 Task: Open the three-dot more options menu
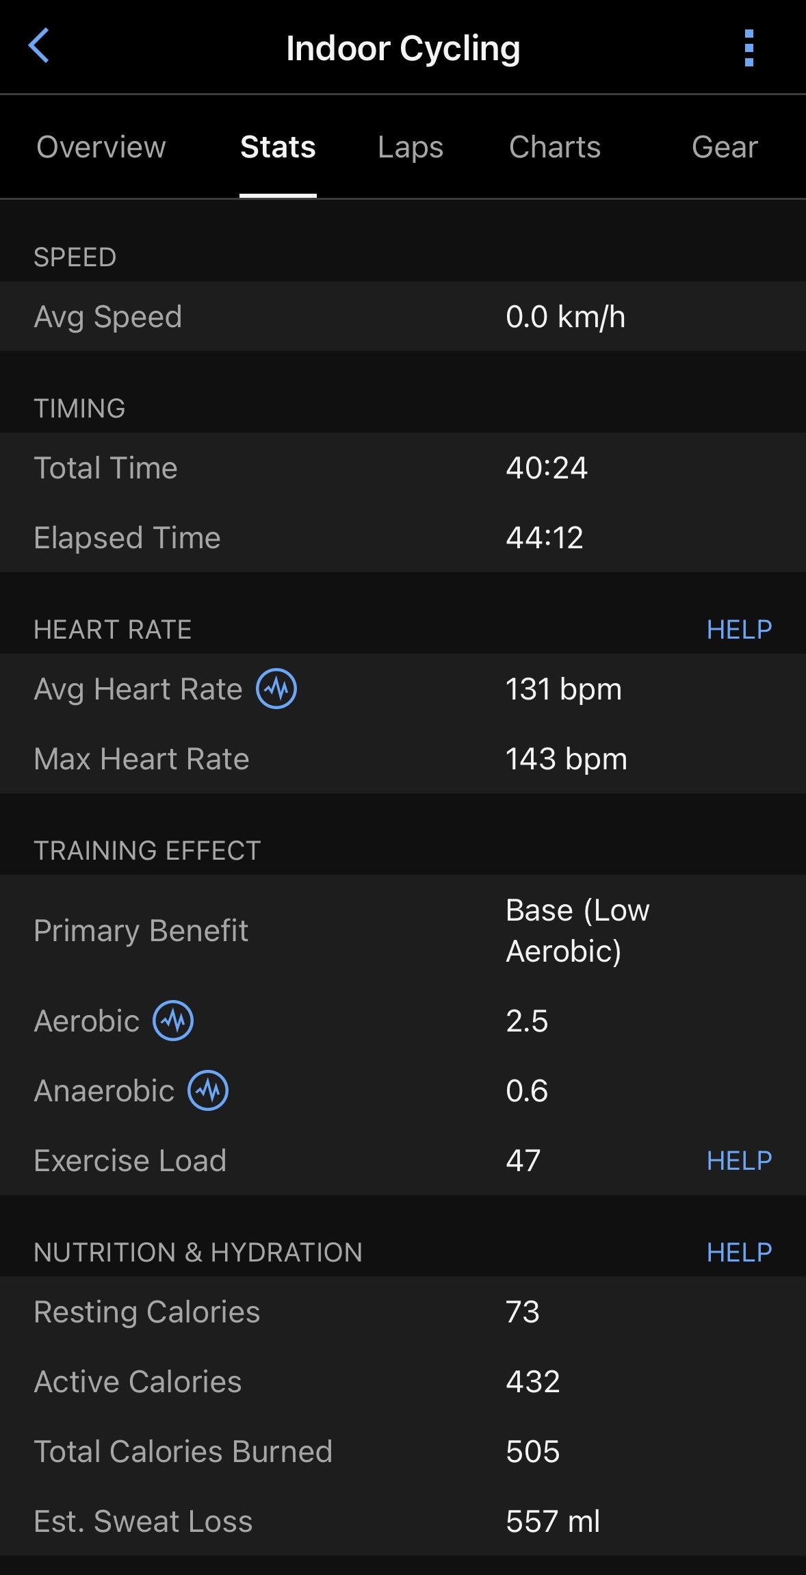click(x=749, y=48)
